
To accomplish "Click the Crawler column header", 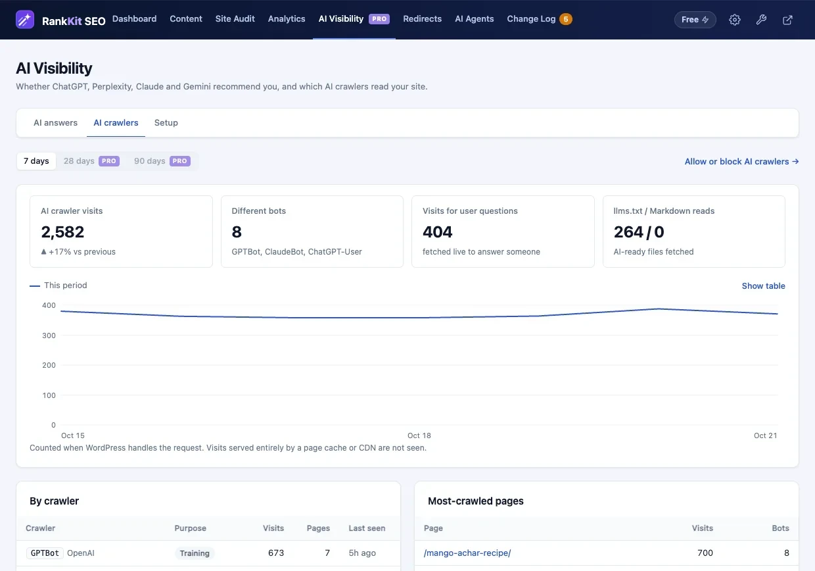I will tap(41, 528).
